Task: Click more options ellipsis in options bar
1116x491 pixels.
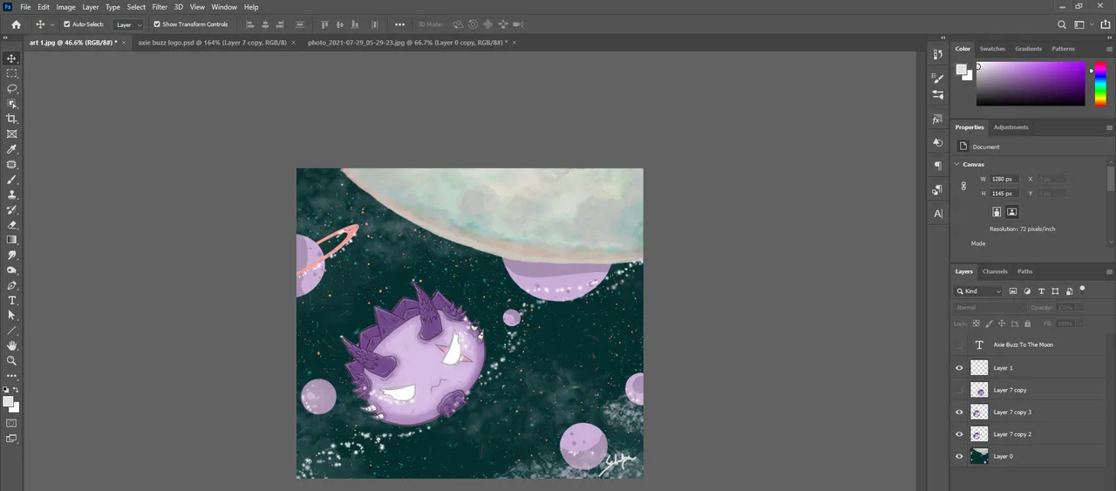Action: pos(400,24)
